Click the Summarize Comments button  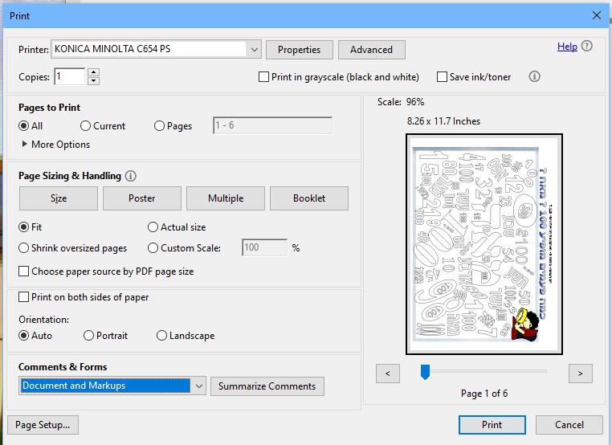[267, 386]
